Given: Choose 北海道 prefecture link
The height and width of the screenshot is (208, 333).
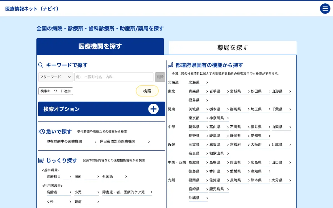Looking at the screenshot, I should pyautogui.click(x=198, y=83).
